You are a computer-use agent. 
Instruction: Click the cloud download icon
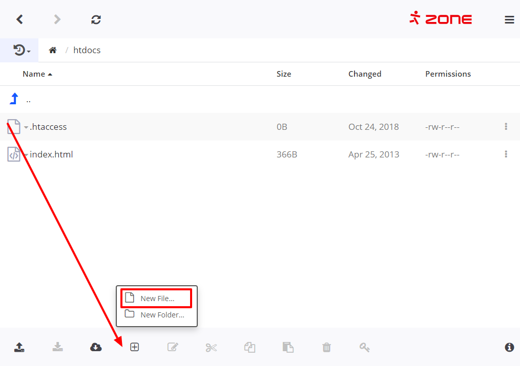[96, 348]
